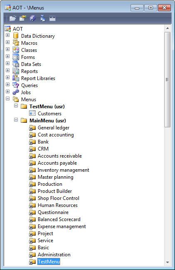Viewport: 175px width, 270px height.
Task: Click the Properties toolbar icon
Action: click(23, 18)
